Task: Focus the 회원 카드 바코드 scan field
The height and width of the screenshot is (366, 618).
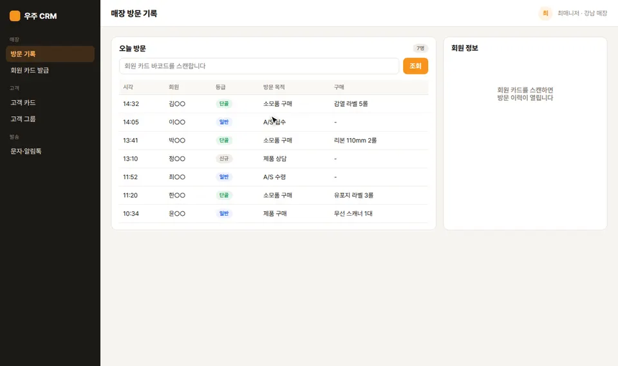Action: coord(259,66)
